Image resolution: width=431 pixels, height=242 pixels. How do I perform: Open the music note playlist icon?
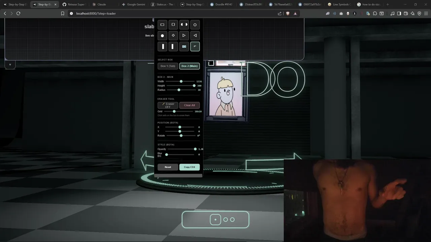(392, 13)
